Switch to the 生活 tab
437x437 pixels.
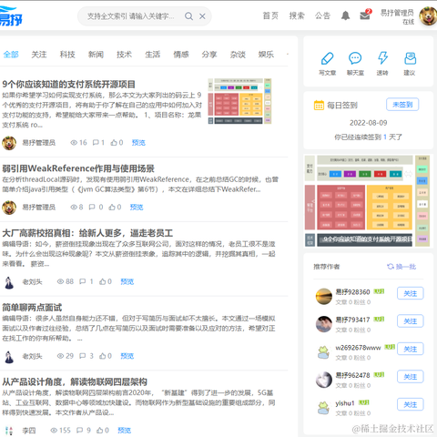point(153,55)
